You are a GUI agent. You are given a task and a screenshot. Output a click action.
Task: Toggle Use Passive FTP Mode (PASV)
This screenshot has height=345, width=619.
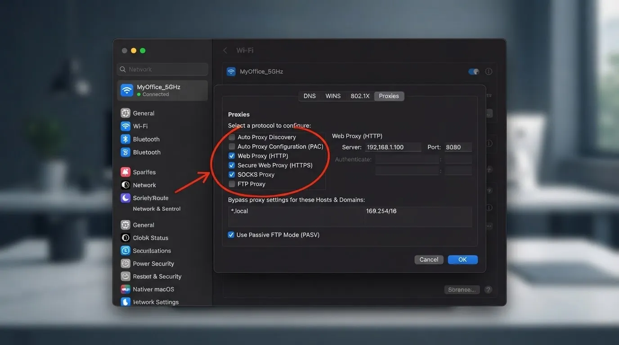point(231,235)
